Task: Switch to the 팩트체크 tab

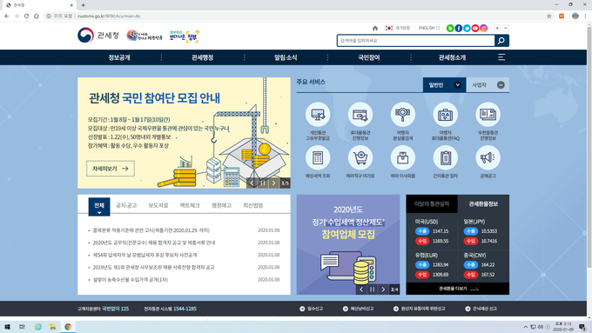Action: pyautogui.click(x=190, y=205)
